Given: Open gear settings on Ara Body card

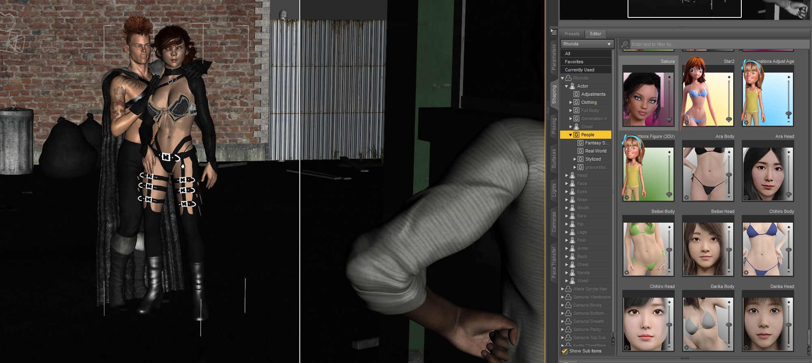Looking at the screenshot, I should tap(686, 198).
